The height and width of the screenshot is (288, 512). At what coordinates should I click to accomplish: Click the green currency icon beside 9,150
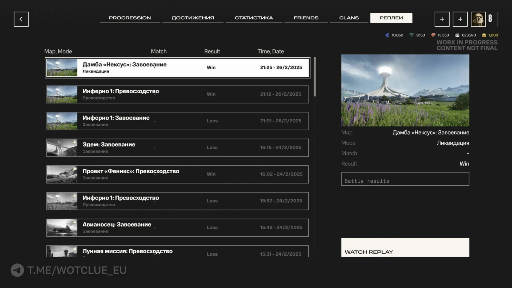[x=411, y=35]
